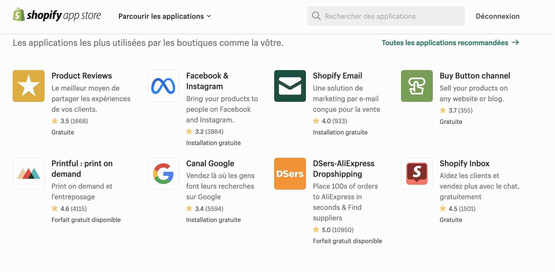The width and height of the screenshot is (555, 272).
Task: Click Forfait gratuit disponible under DSers
Action: [347, 241]
